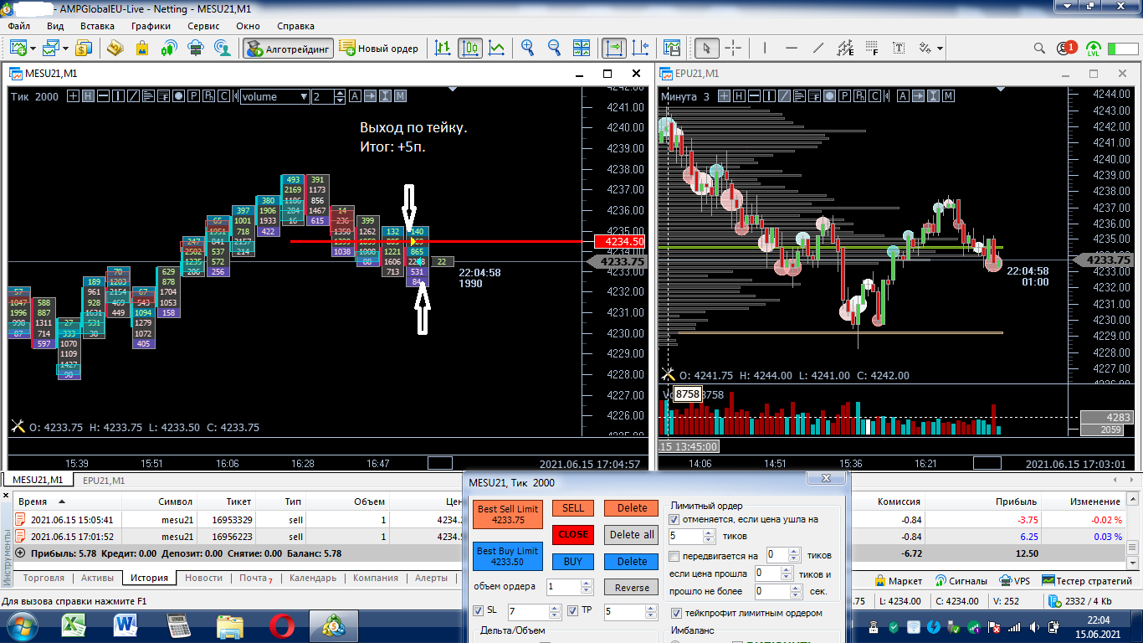The image size is (1143, 643).
Task: Expand new chart dropdown arrow
Action: 33,48
